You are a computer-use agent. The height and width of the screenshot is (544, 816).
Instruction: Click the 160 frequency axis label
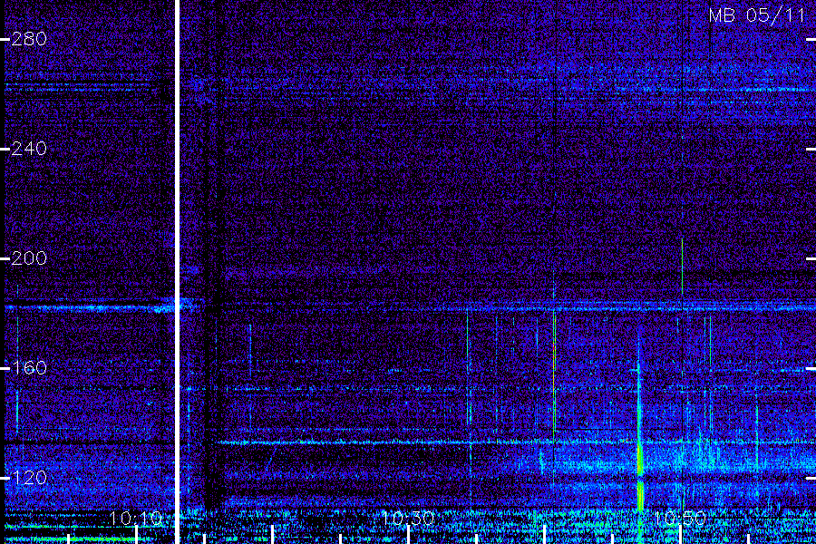(x=29, y=368)
